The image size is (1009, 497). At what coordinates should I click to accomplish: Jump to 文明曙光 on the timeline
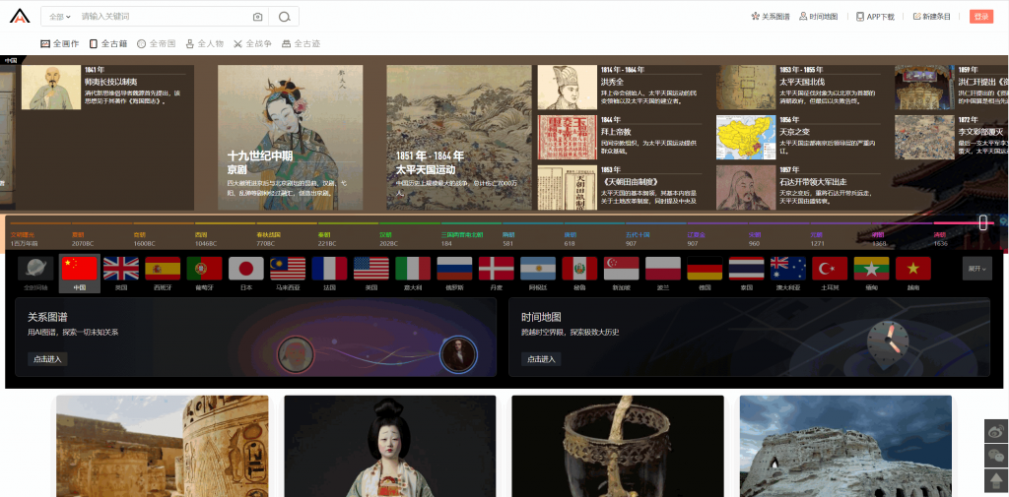pos(24,238)
